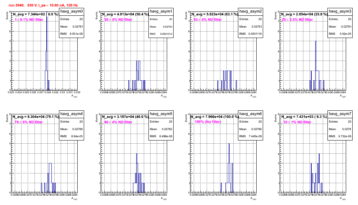Click the magenta 25 ± 2.5% ND filter label
Screen dimensions: 358x205
[x=297, y=20]
